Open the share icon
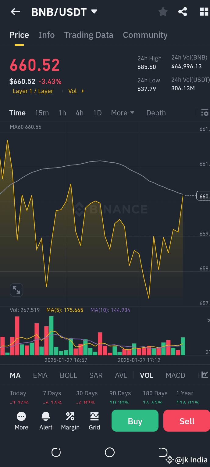The height and width of the screenshot is (467, 210). coord(183,12)
